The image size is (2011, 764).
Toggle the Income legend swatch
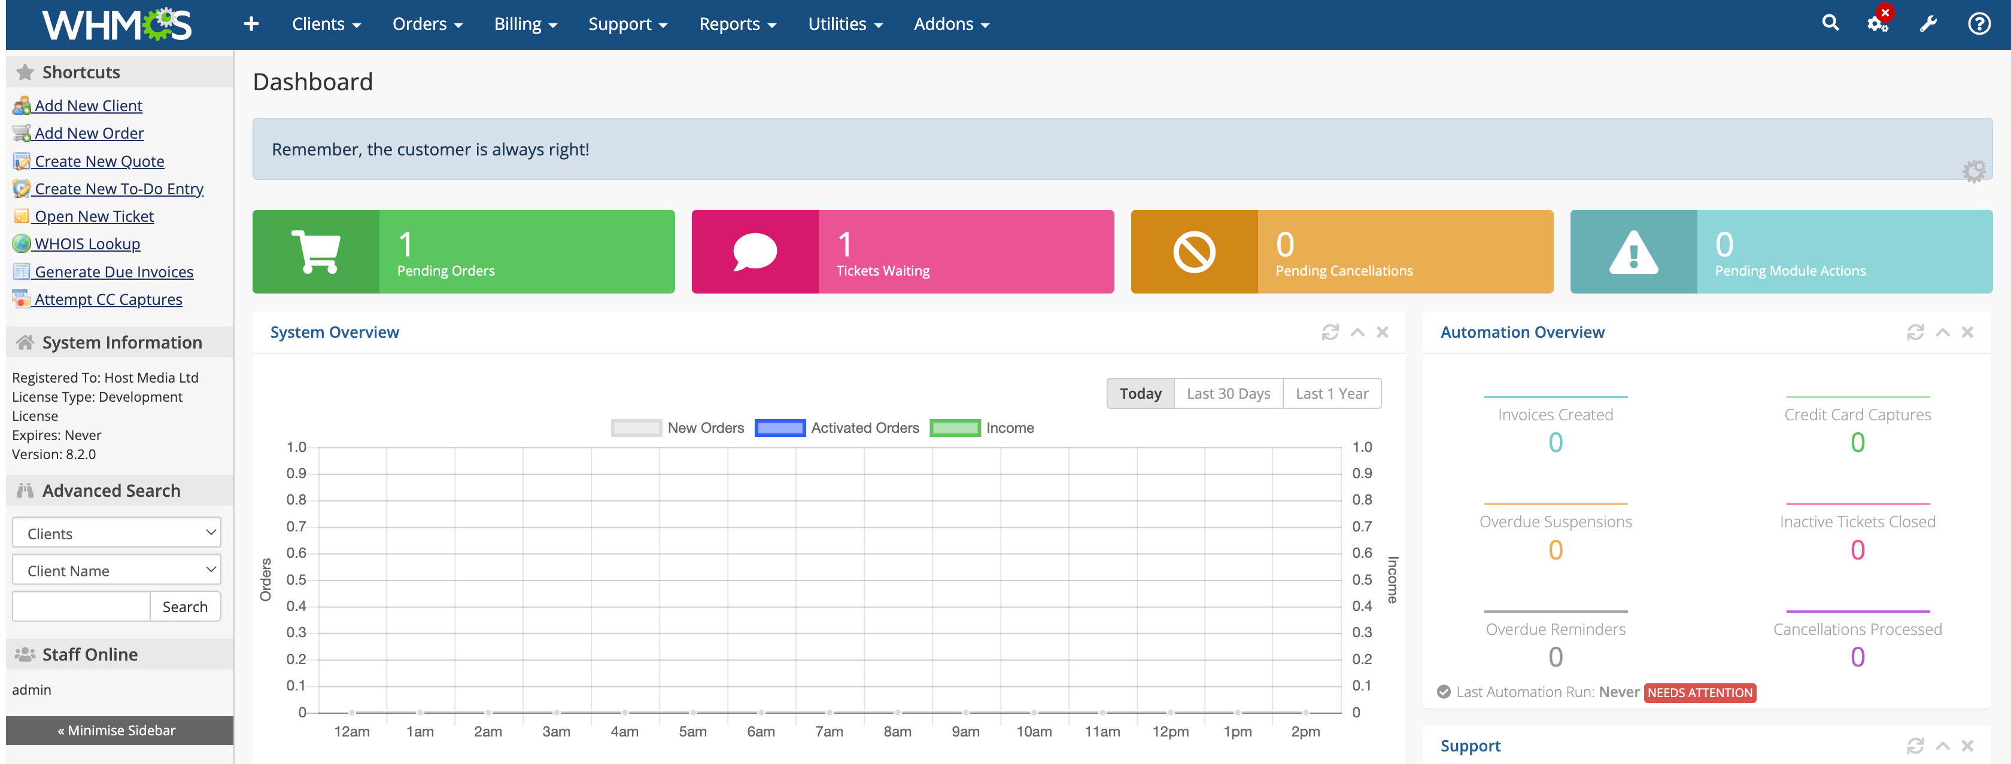click(955, 428)
